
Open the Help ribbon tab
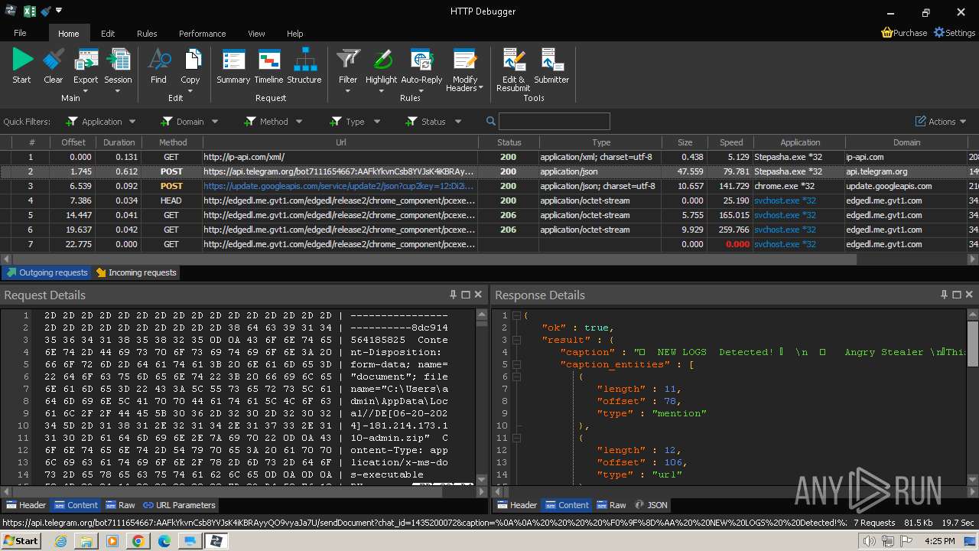[x=294, y=33]
